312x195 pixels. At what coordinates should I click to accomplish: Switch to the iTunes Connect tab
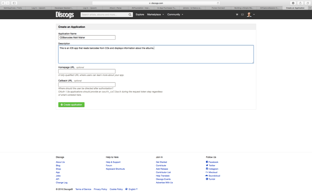(218, 8)
